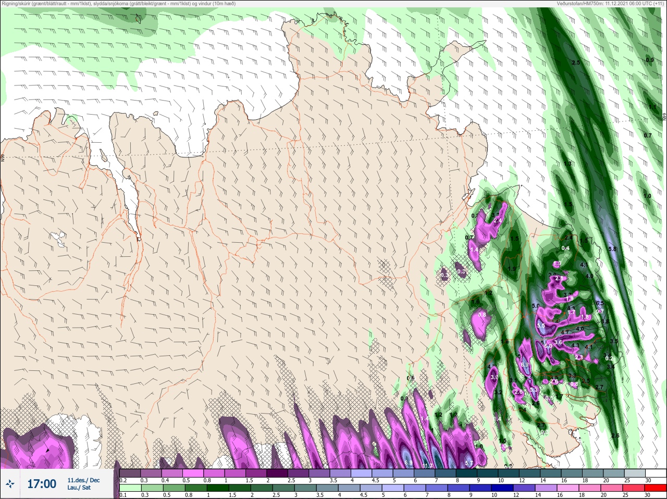This screenshot has height=499, width=667.
Task: Pick the upper-row legend swatch labeled 0.2
Action: tap(130, 473)
